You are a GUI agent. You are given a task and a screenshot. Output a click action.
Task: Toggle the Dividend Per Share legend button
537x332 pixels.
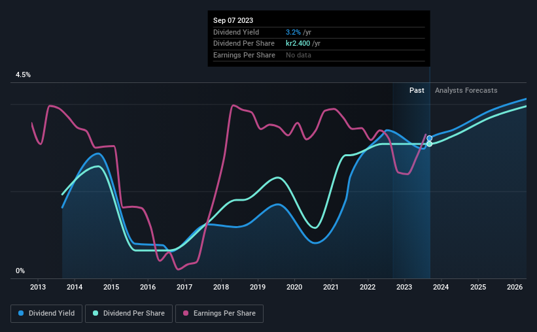pos(129,314)
